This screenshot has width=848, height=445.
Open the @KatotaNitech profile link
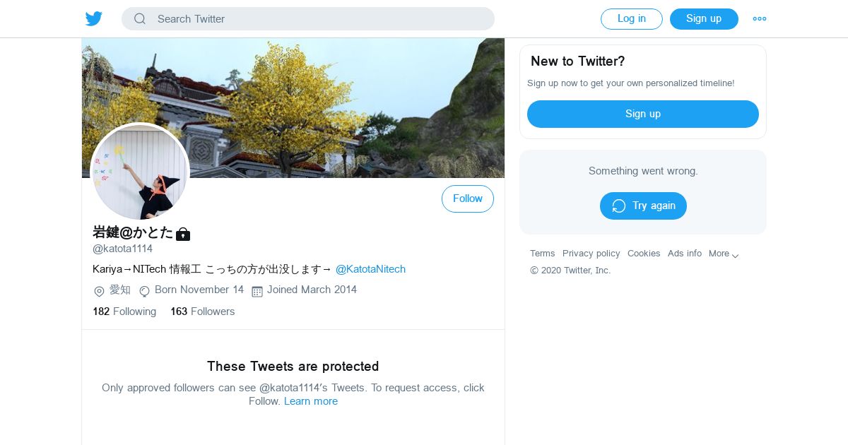tap(370, 269)
